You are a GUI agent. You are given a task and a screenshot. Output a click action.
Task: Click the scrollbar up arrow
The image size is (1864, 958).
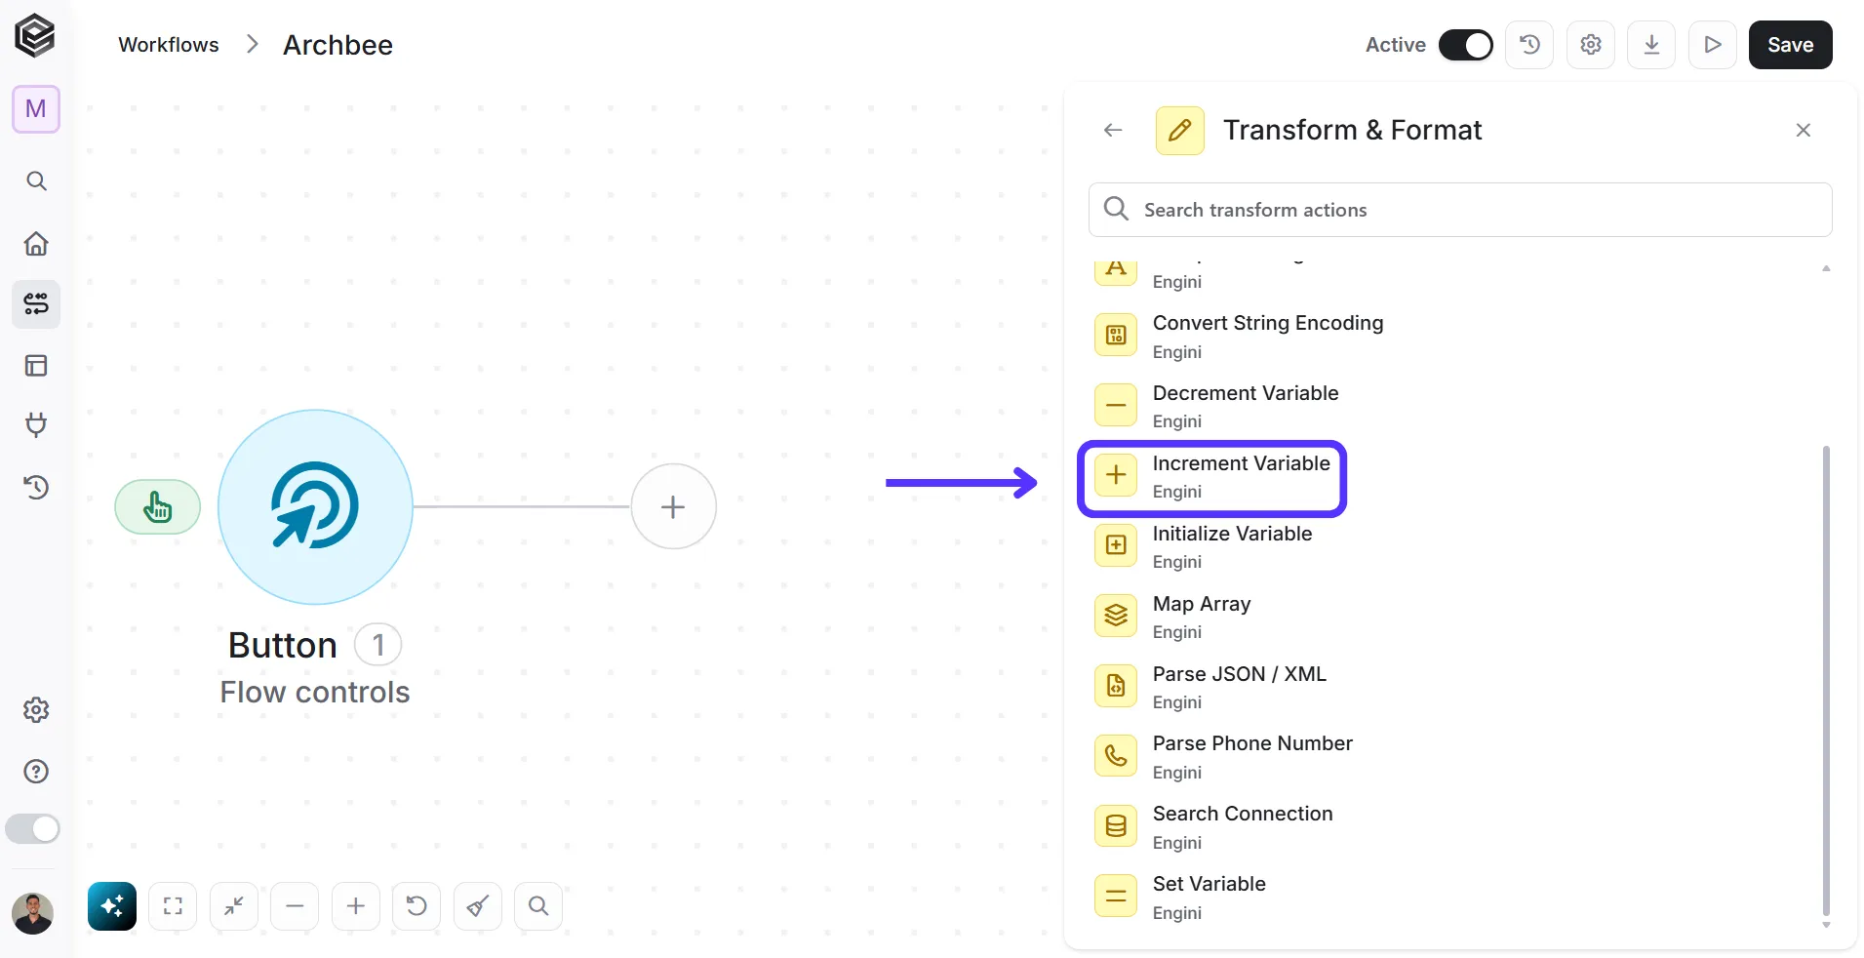click(1826, 267)
